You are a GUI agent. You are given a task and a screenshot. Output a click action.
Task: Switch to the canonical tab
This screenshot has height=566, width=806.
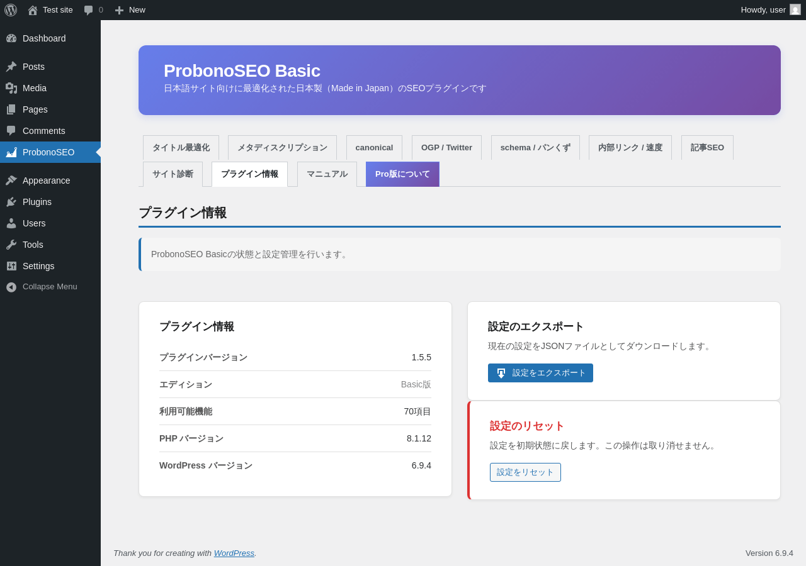(x=374, y=148)
